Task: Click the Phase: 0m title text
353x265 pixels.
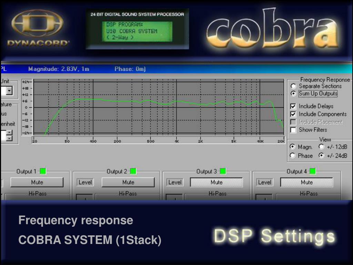Action: click(x=130, y=69)
